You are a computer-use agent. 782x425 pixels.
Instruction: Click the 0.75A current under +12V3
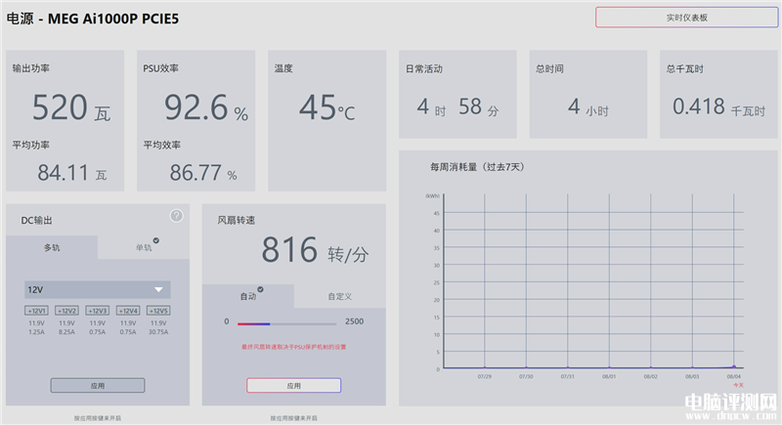(x=97, y=332)
